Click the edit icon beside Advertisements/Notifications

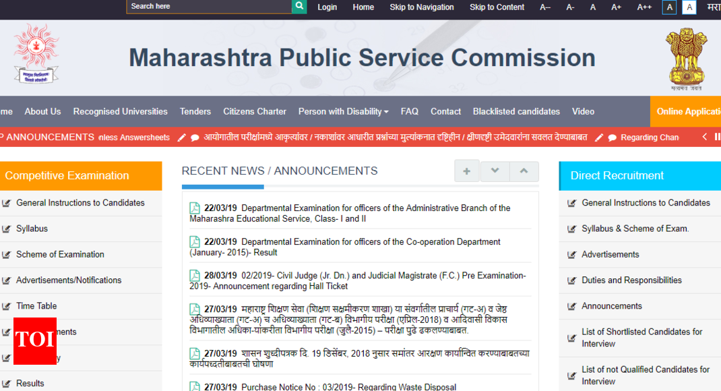click(7, 280)
